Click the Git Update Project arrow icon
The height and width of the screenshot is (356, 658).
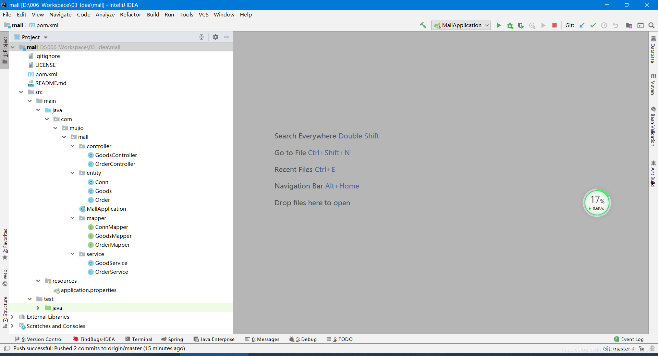tap(582, 25)
